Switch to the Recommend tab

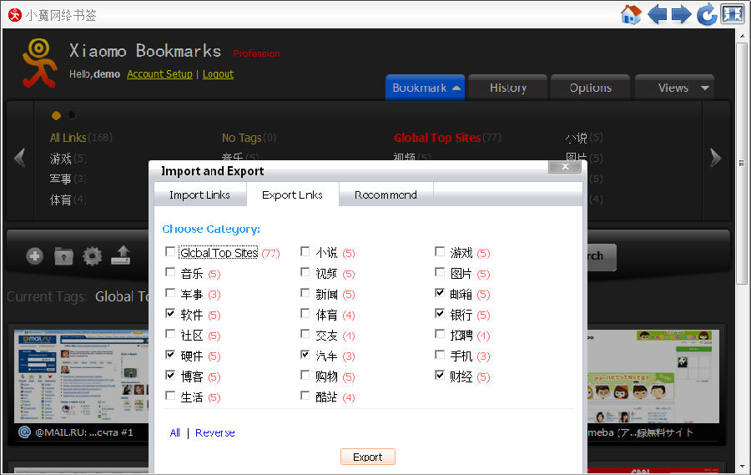point(386,195)
